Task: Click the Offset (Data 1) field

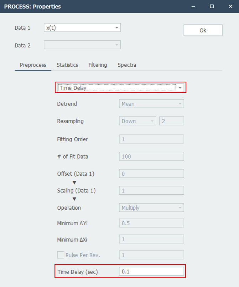Action: tap(151, 174)
